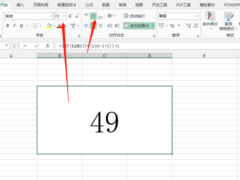
Task: Expand the borders dropdown arrow
Action: (40, 26)
